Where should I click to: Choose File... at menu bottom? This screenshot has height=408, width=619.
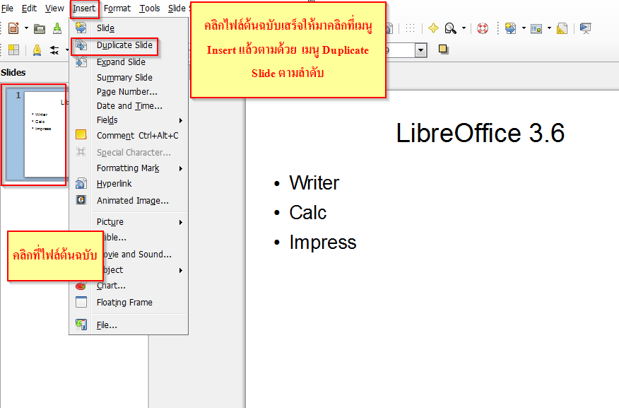pos(129,325)
